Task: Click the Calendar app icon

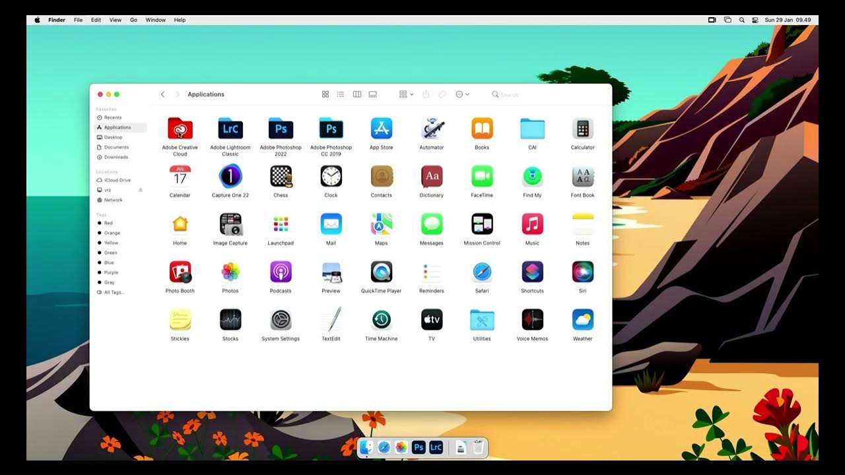Action: tap(180, 176)
